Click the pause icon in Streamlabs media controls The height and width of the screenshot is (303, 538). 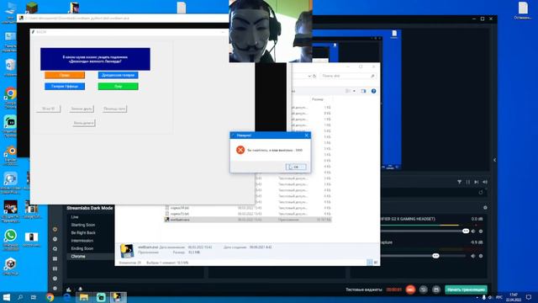(x=468, y=182)
